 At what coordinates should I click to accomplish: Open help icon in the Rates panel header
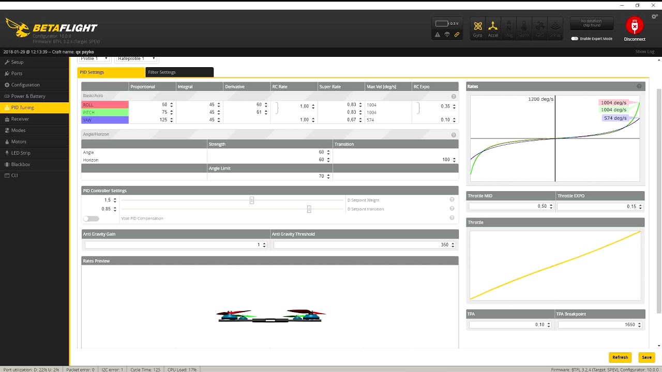(639, 86)
